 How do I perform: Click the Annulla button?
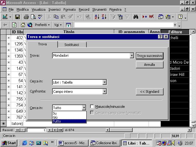[x=150, y=65]
